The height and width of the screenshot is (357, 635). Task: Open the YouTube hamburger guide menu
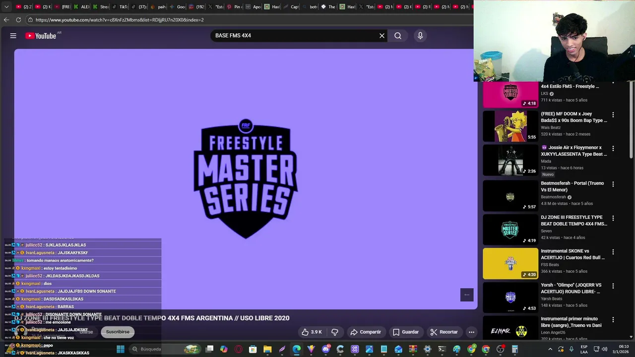[13, 36]
